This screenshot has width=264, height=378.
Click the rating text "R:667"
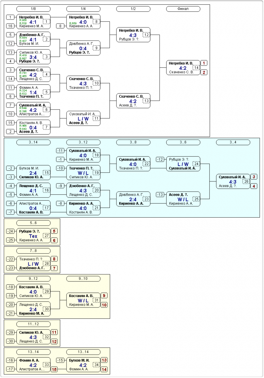click(23, 59)
